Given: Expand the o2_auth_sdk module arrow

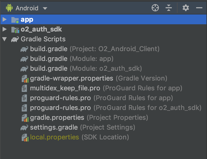Looking at the screenshot, I should coord(5,29).
